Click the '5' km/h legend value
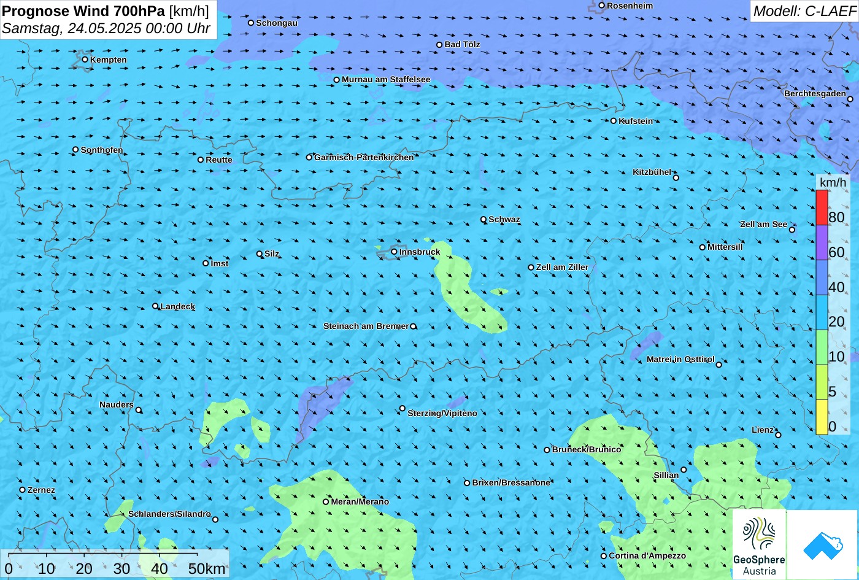Image resolution: width=859 pixels, height=580 pixels. [x=833, y=392]
